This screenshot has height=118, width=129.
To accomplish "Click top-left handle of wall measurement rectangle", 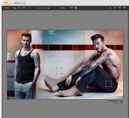I will coord(57,68).
